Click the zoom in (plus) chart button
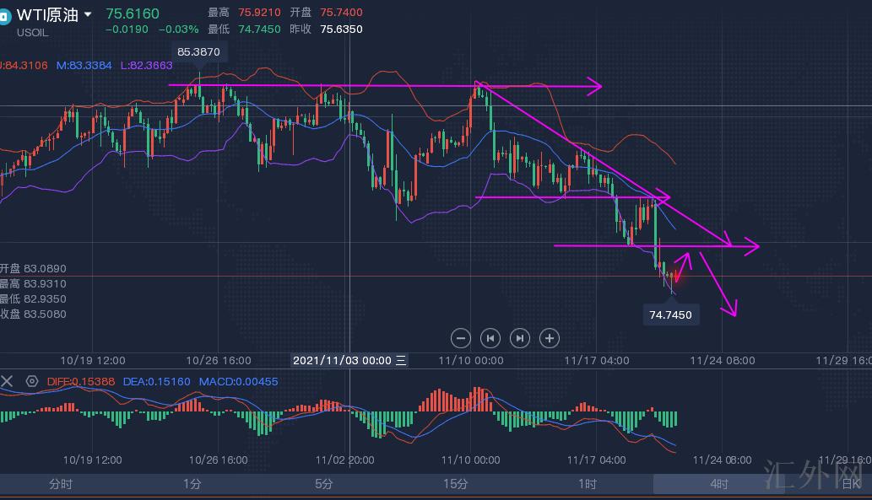 (549, 338)
